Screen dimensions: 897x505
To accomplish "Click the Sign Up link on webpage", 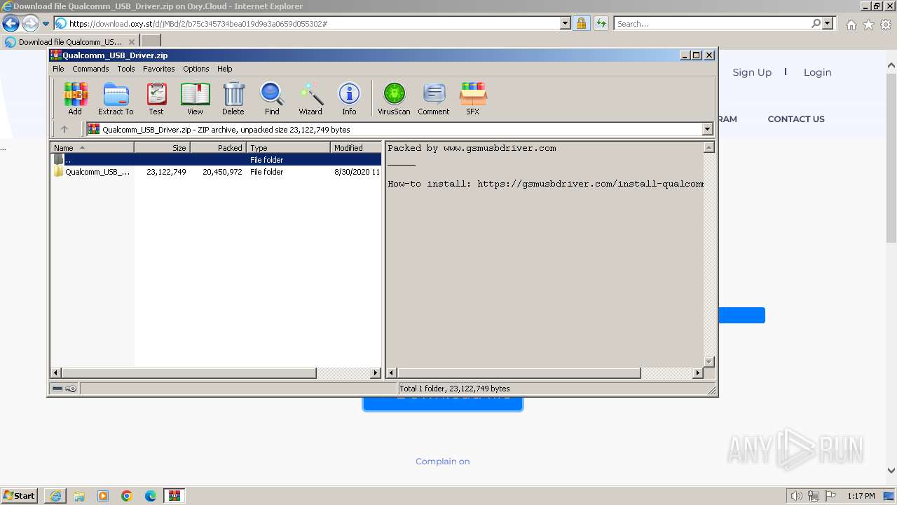I will [752, 72].
